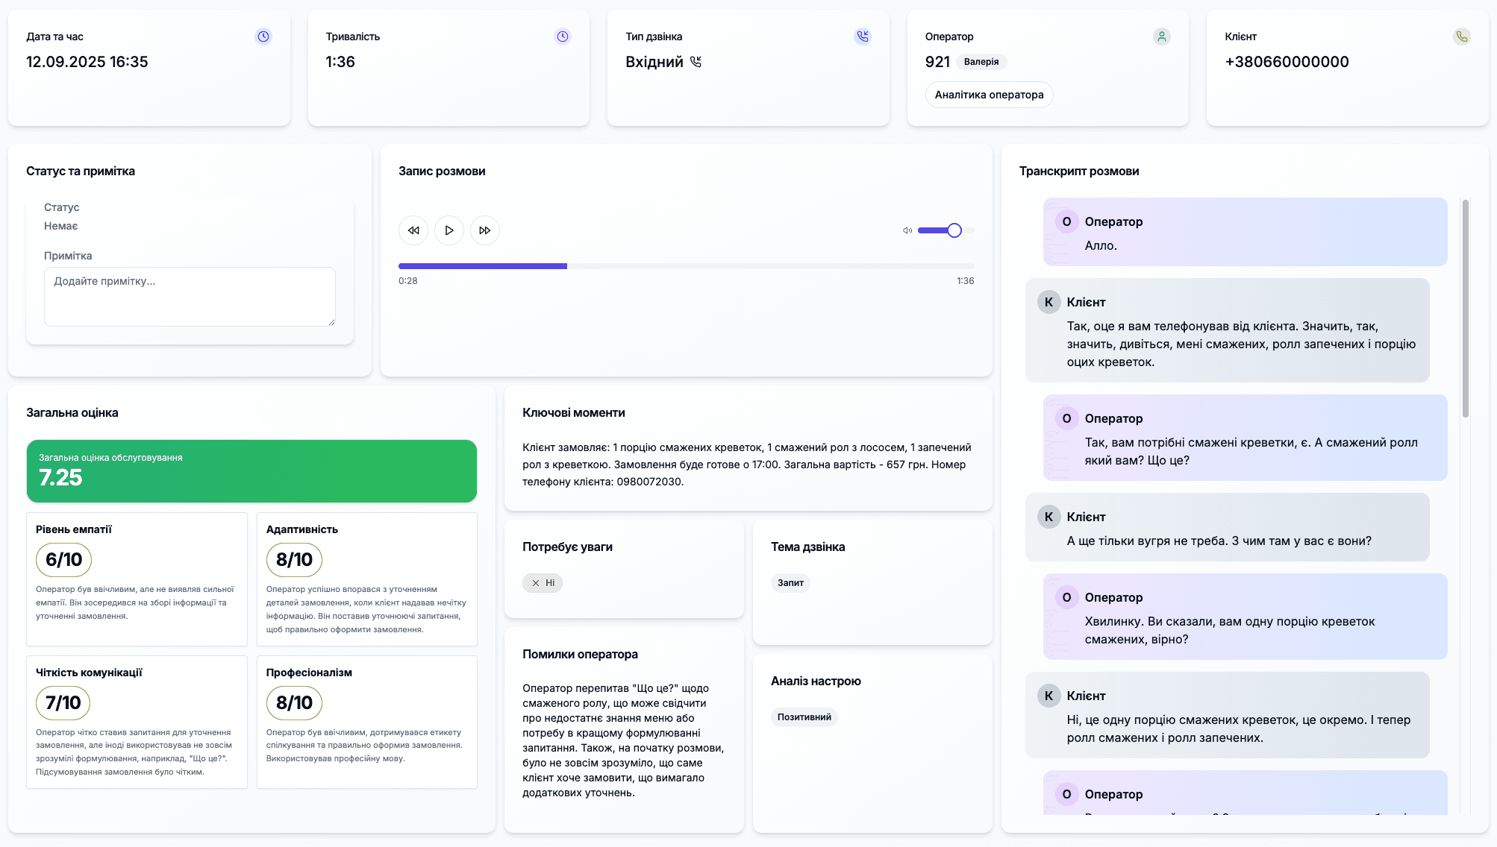Click the speaker volume icon
The image size is (1497, 847).
[x=907, y=230]
